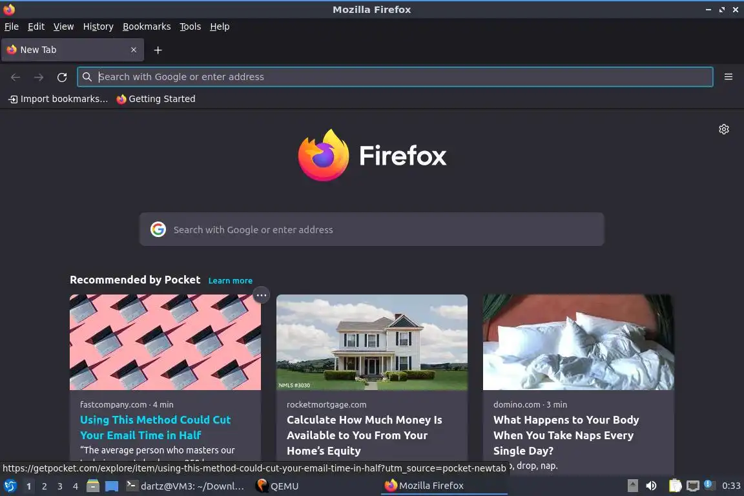The width and height of the screenshot is (744, 496).
Task: Click the magnifier icon in address bar
Action: 87,77
